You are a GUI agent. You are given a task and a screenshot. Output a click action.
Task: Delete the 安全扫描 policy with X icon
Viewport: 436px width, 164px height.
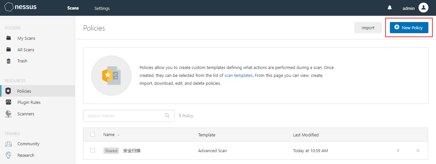pos(418,151)
